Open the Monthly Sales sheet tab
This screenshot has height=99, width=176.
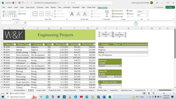102,90
